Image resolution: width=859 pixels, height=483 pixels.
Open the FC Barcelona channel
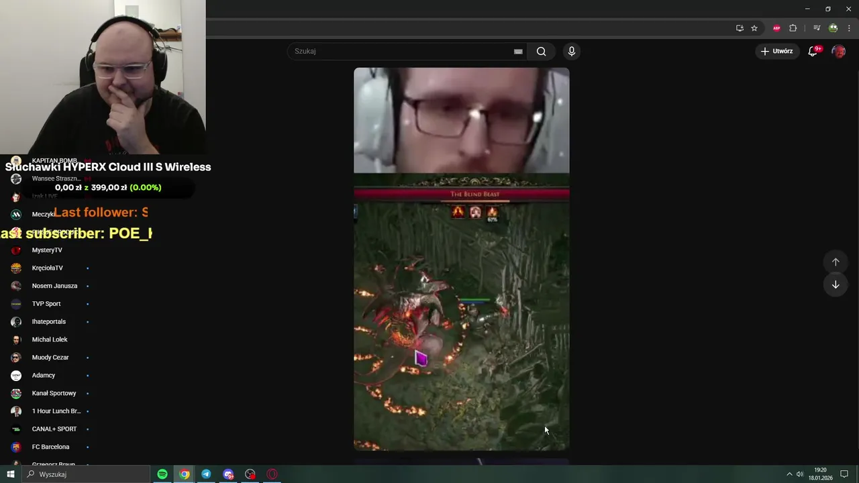pos(51,447)
